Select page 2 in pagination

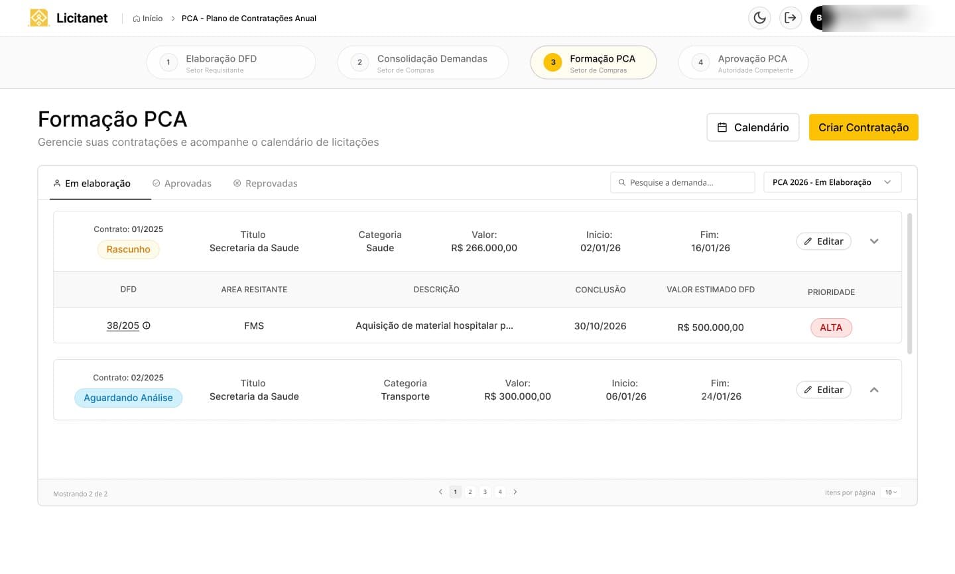(x=470, y=492)
